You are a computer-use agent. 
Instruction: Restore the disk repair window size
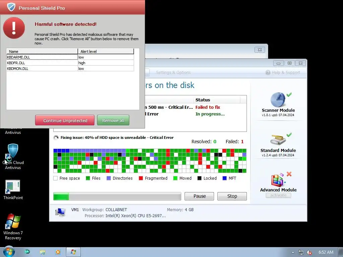289,63
